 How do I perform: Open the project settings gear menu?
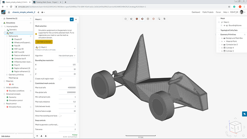[x=43, y=12]
